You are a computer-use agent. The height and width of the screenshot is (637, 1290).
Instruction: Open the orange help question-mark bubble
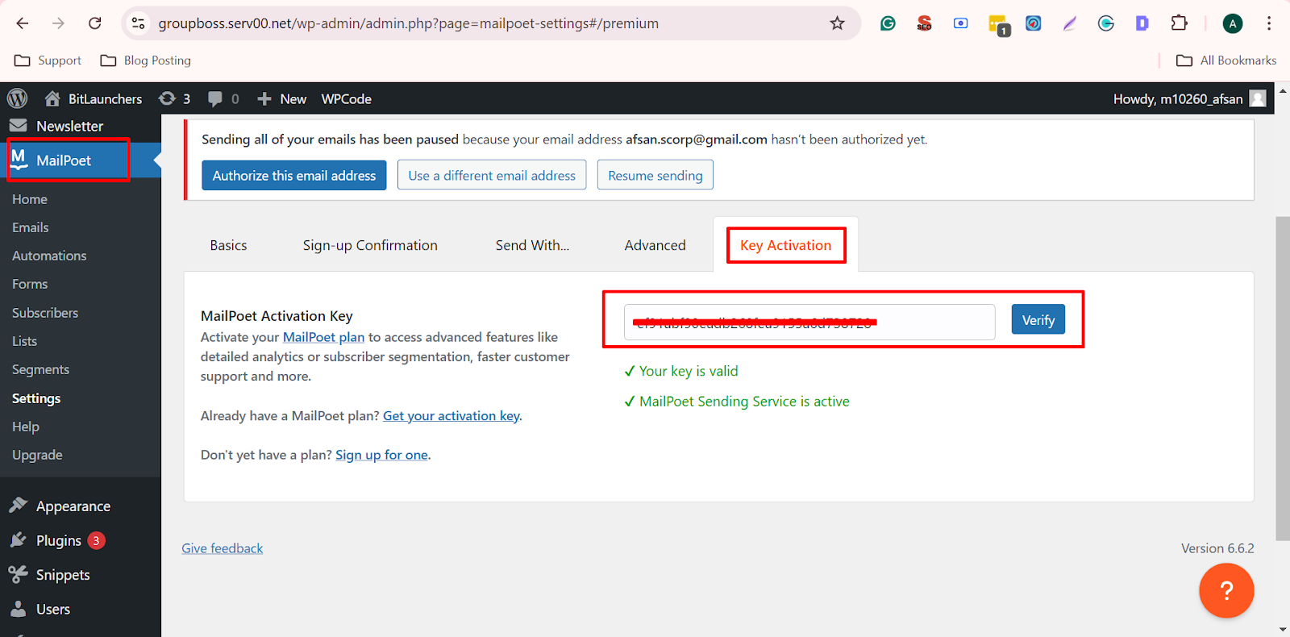coord(1226,590)
